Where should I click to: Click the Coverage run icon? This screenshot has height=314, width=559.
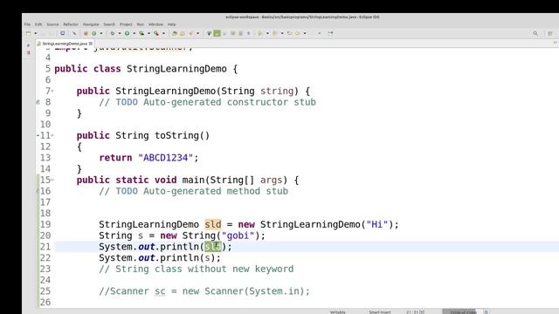[x=141, y=33]
